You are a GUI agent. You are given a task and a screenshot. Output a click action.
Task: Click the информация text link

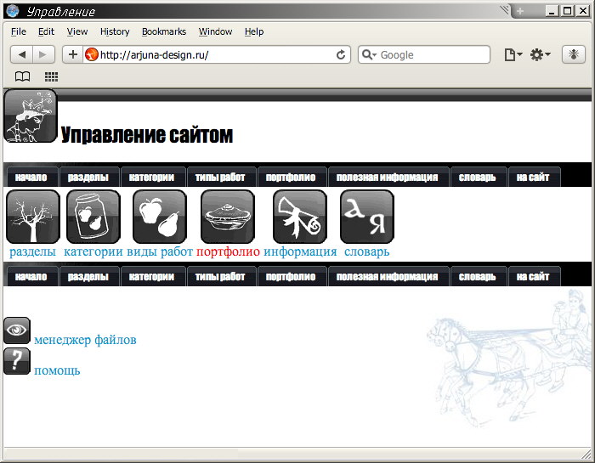click(x=300, y=251)
